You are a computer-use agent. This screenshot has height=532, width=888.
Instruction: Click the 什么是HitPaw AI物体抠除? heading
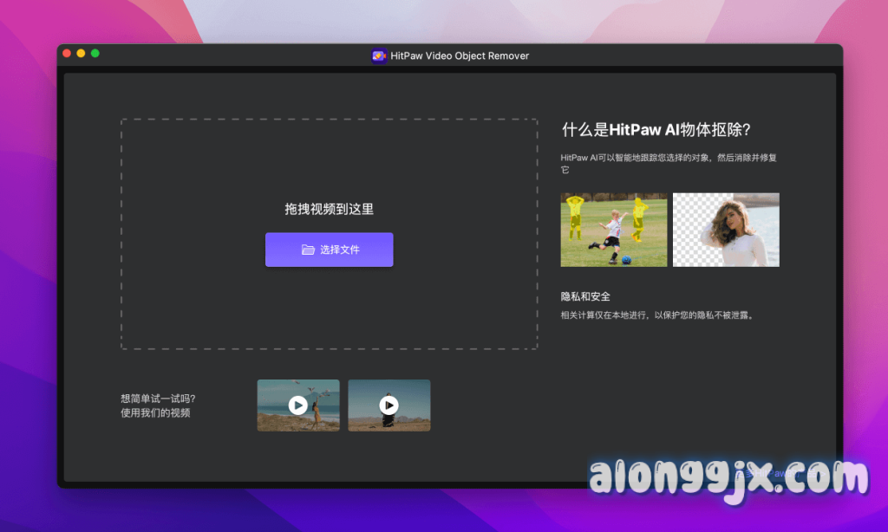[x=656, y=130]
